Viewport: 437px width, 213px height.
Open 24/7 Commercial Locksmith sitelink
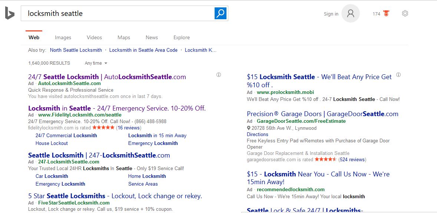click(66, 136)
